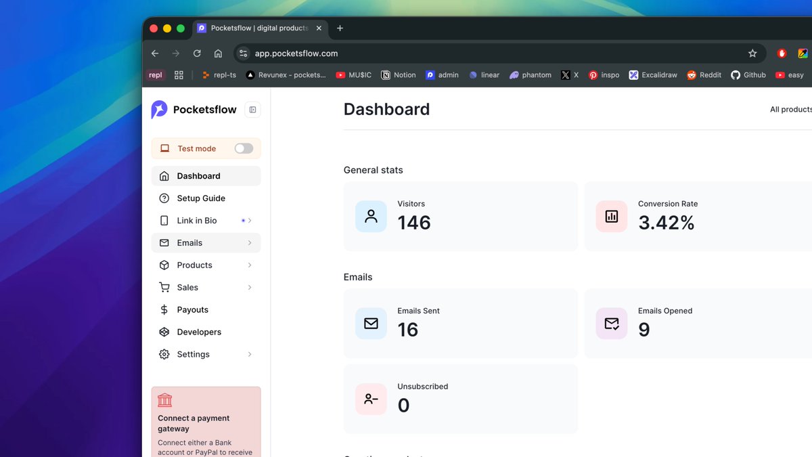Open the Excalidraw bookmark
This screenshot has height=457, width=812.
click(x=653, y=75)
